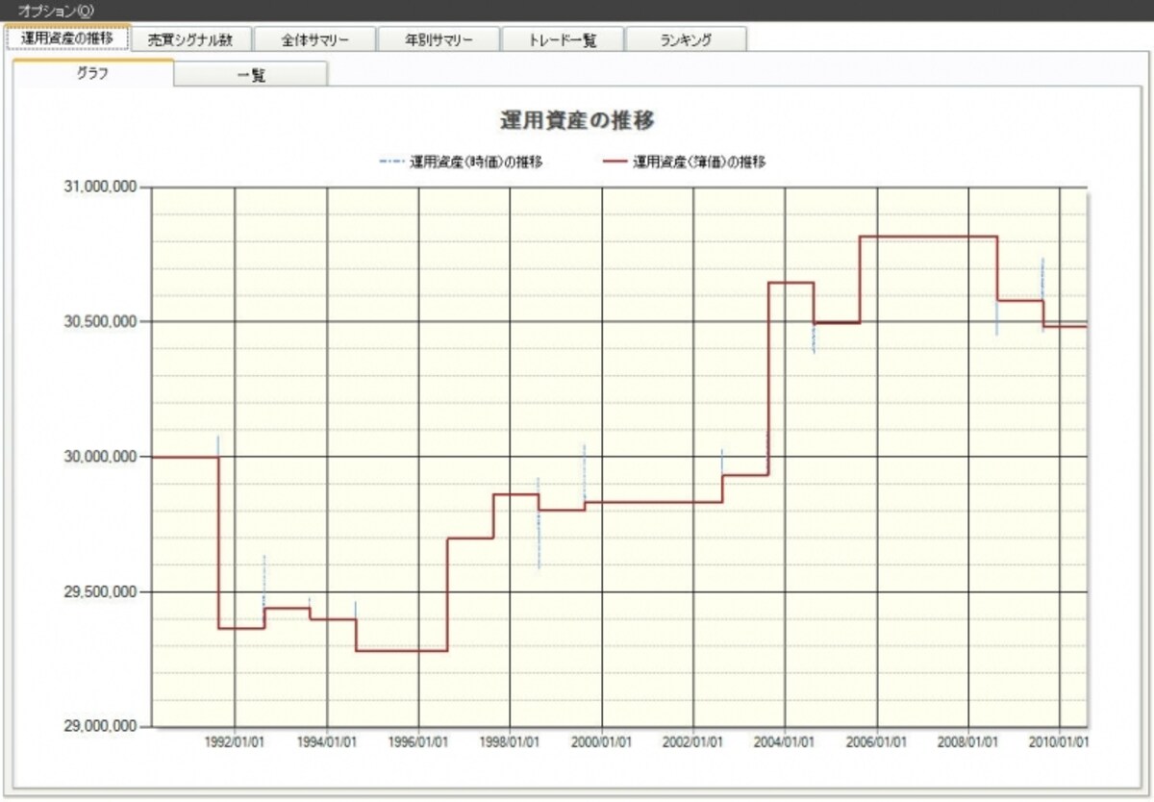Switch to the 売買シグナル数 tab
Viewport: 1154px width, 802px height.
pyautogui.click(x=192, y=39)
